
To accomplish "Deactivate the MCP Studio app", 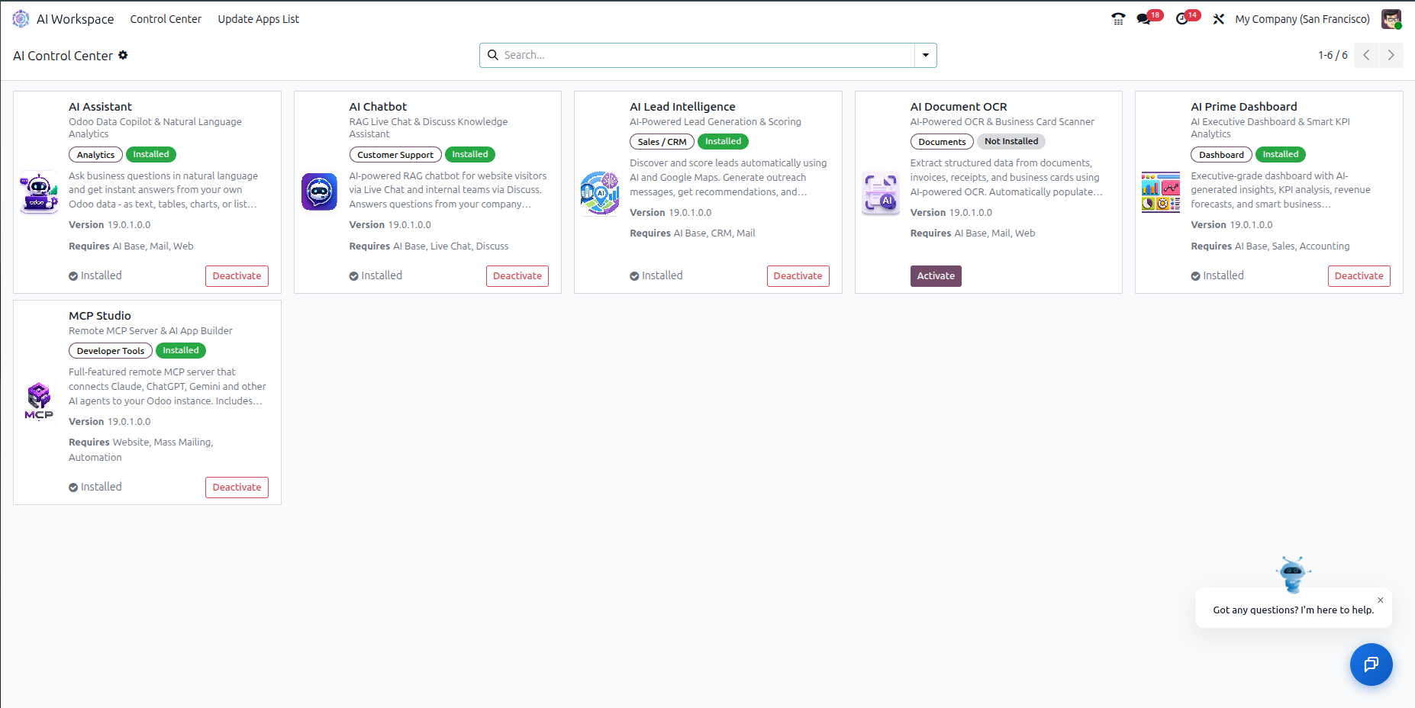I will coord(237,488).
